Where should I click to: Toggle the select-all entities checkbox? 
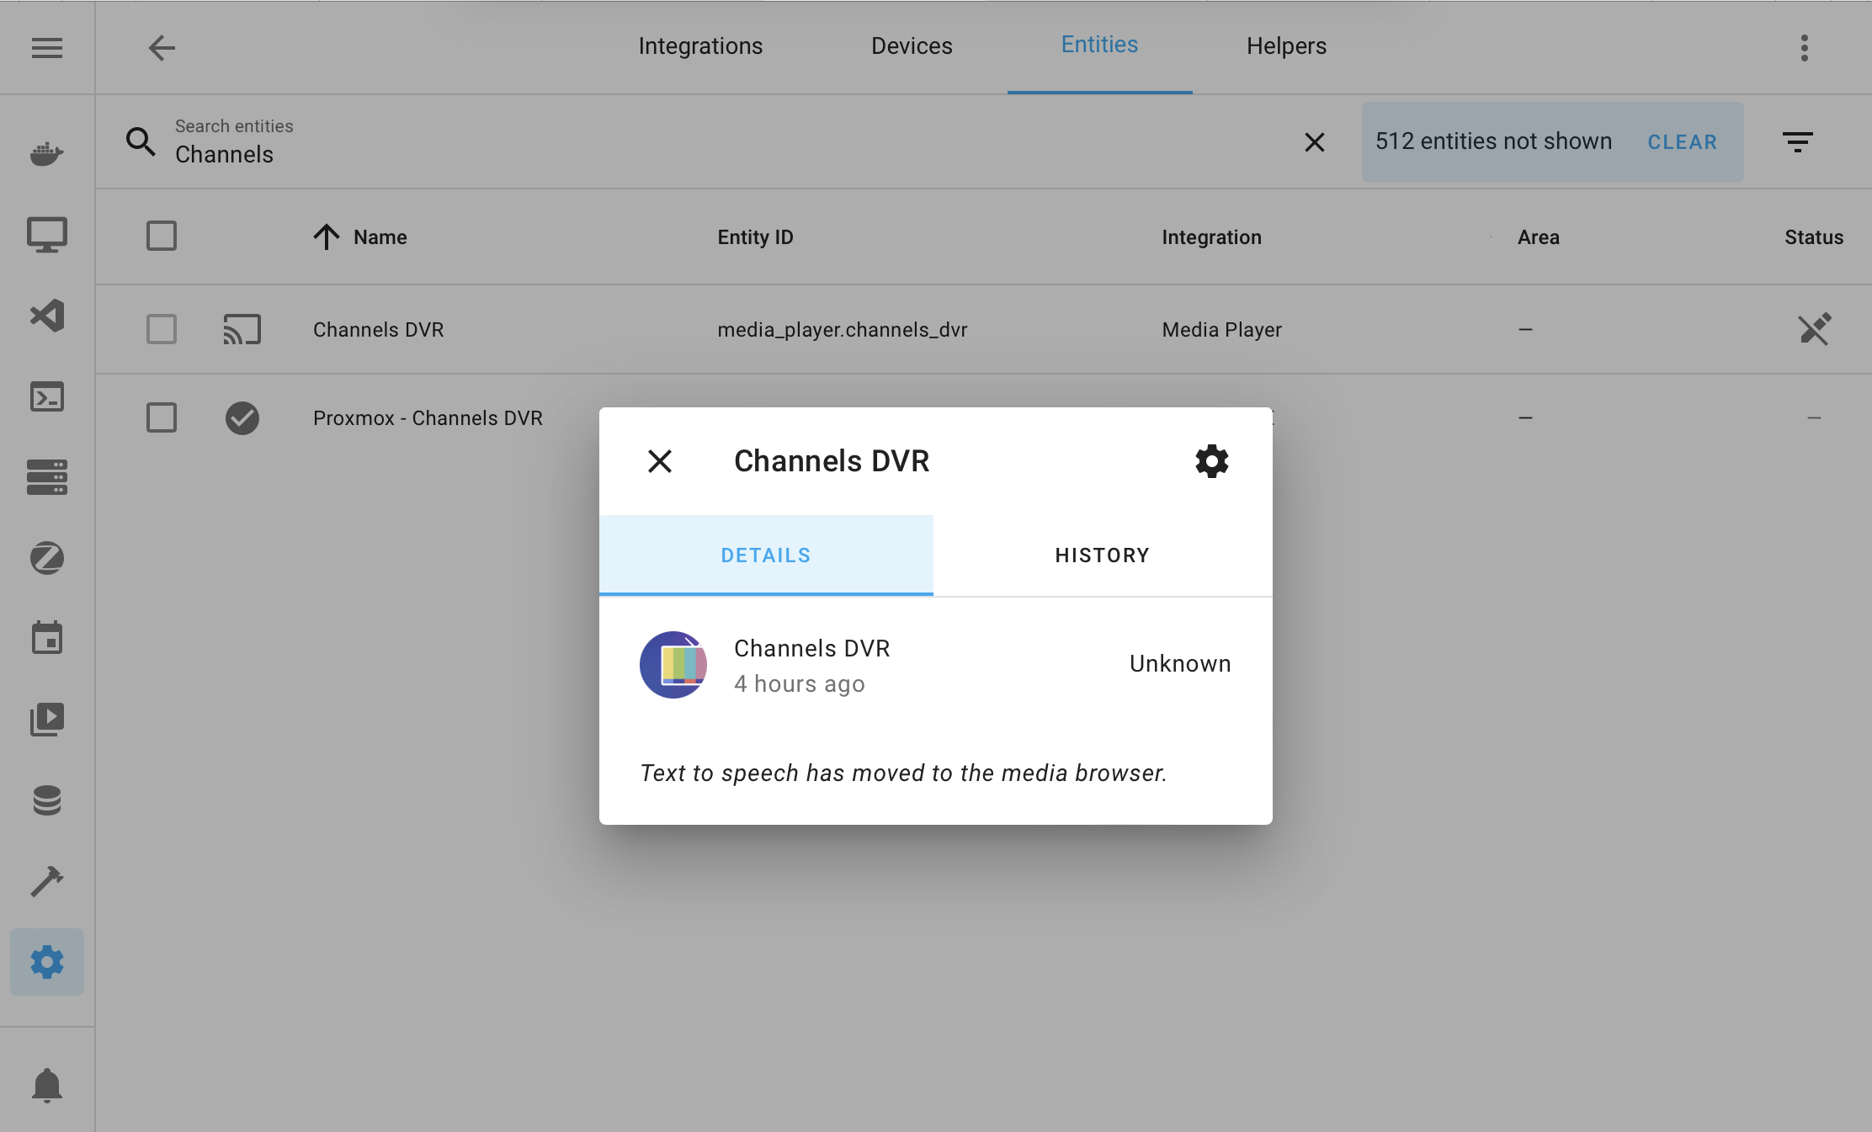click(162, 236)
